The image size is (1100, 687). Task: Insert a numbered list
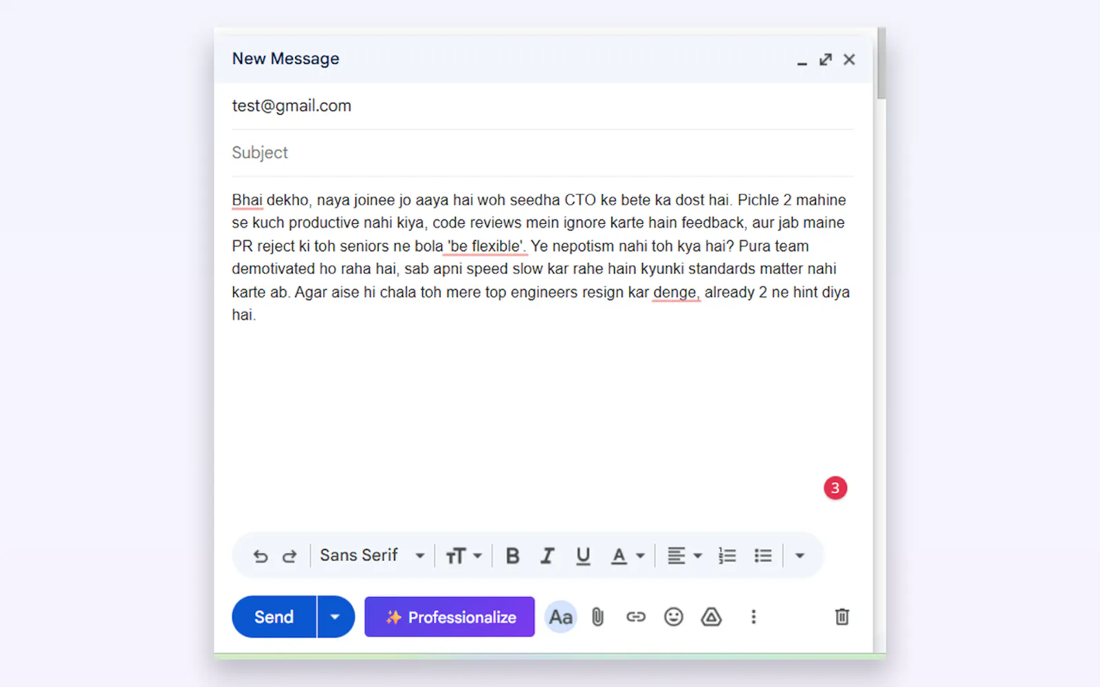click(x=727, y=556)
